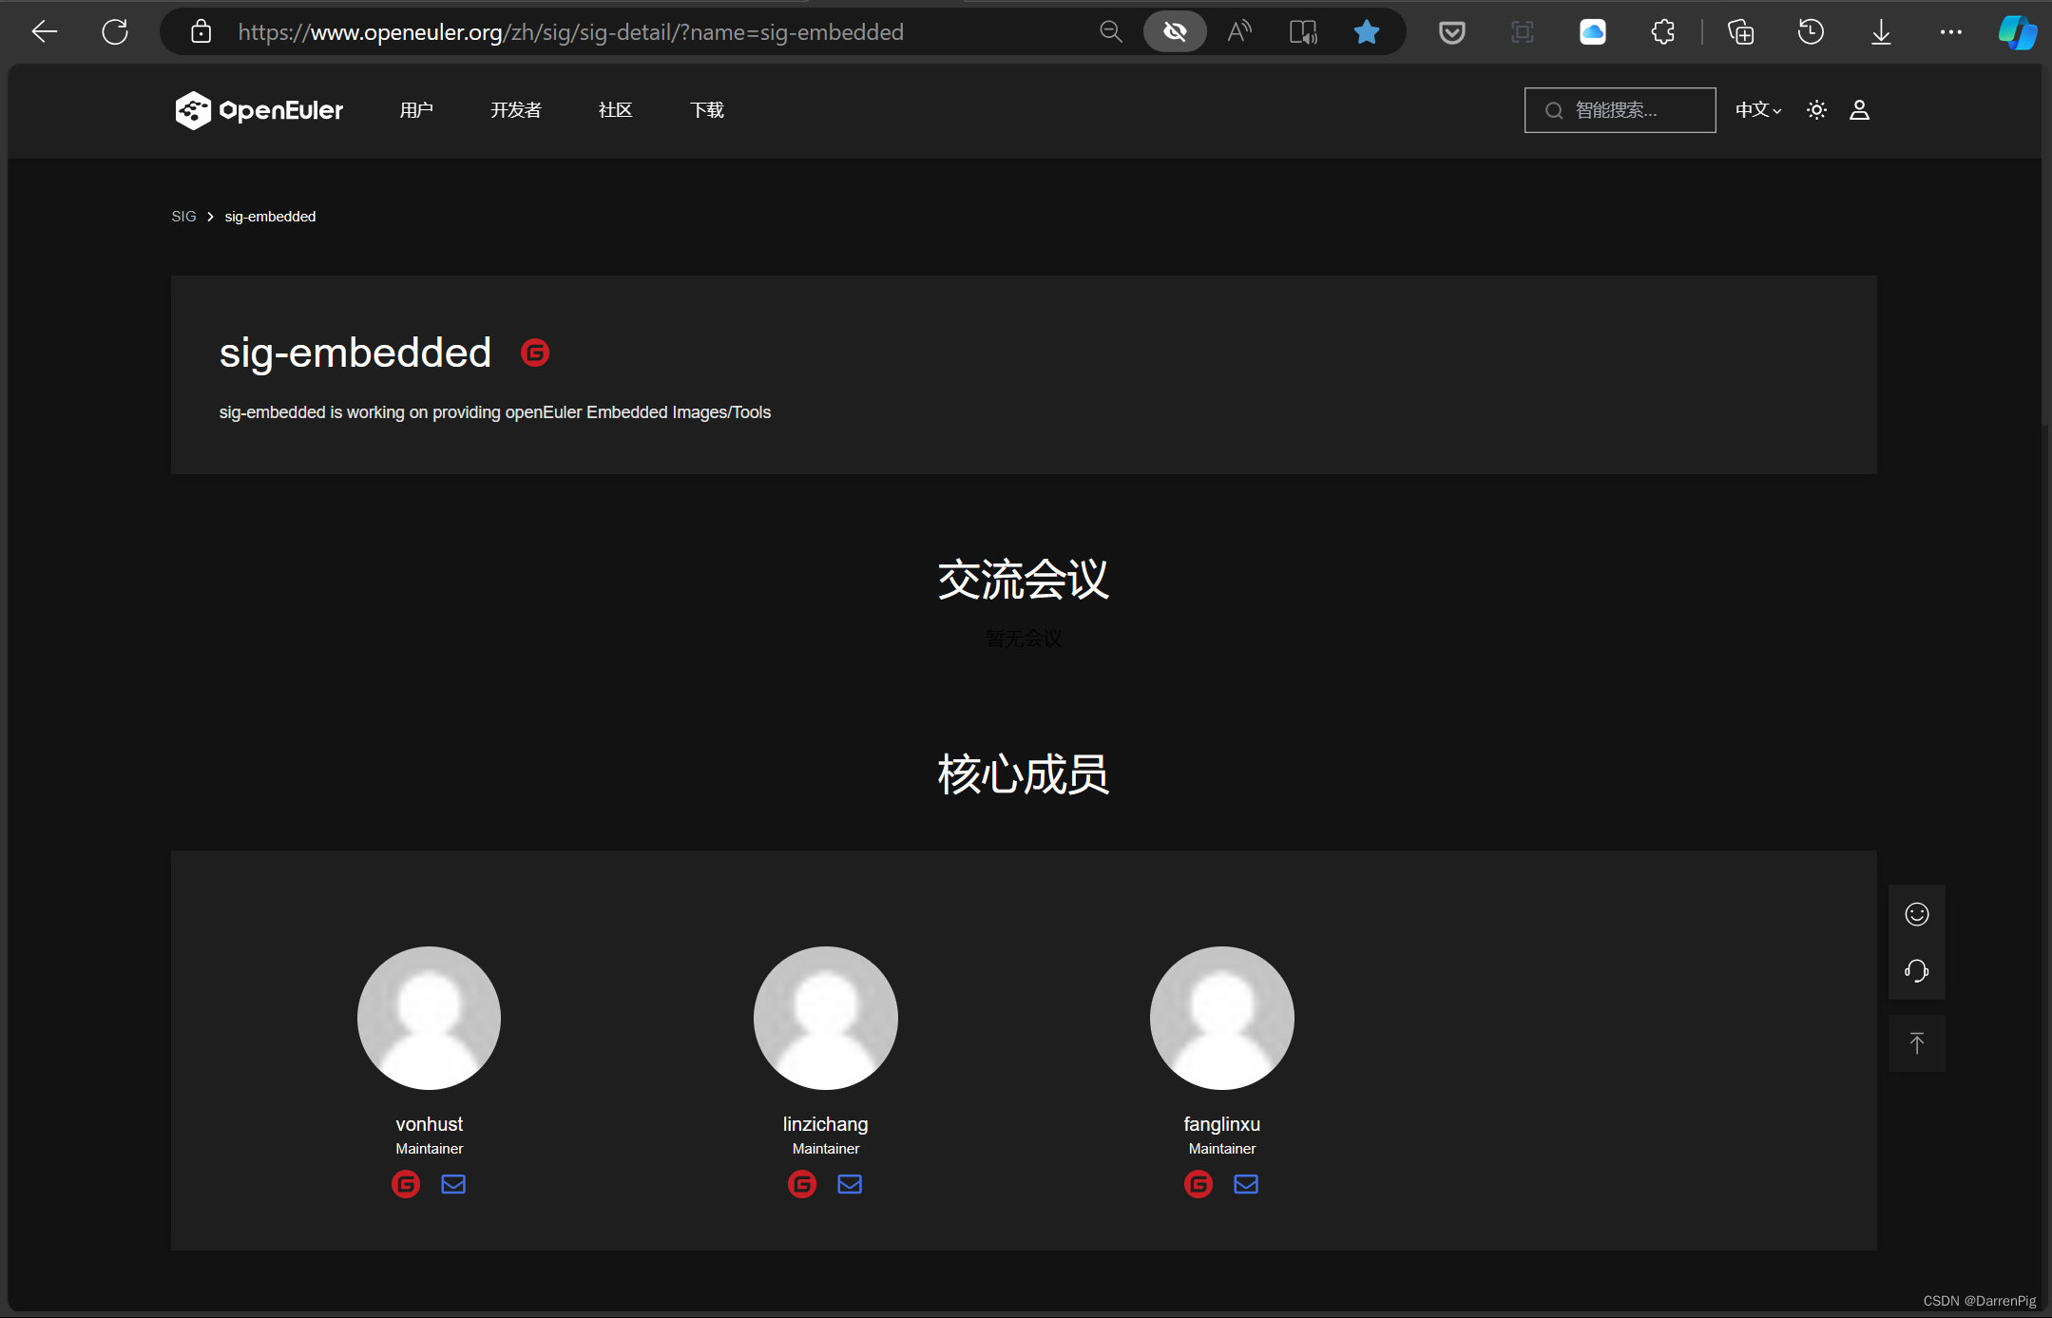Reload the current page
Viewport: 2052px width, 1318px height.
coord(115,32)
